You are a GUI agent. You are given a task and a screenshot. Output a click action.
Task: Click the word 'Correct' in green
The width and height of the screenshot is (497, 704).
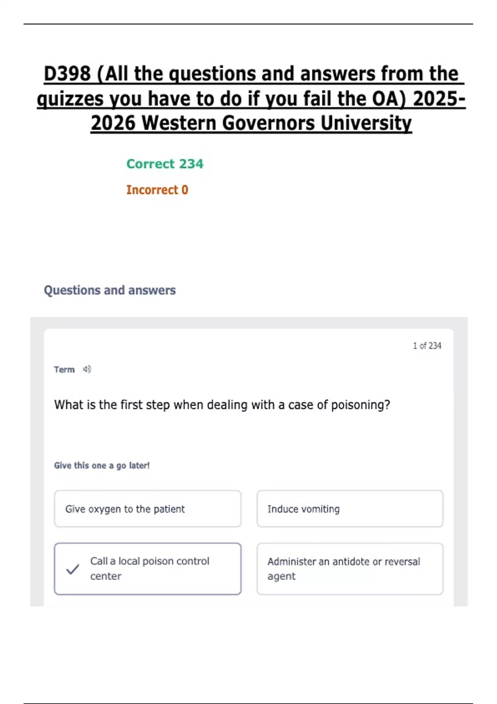[151, 164]
